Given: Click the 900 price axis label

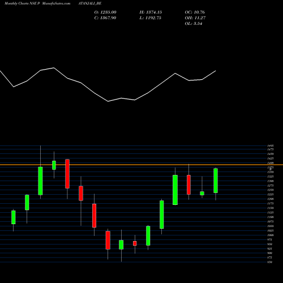Looking at the screenshot, I should pos(270,253).
